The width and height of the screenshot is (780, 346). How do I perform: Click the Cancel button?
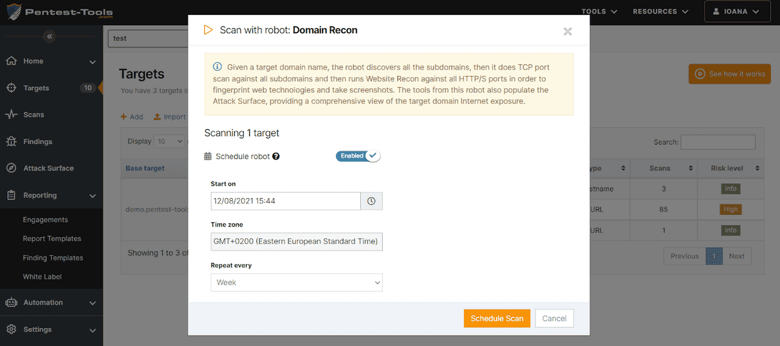click(554, 319)
